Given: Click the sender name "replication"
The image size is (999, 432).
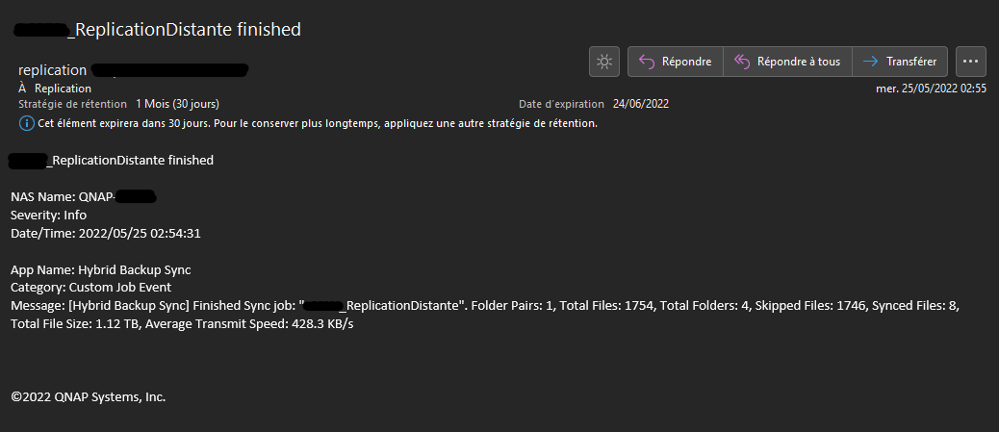Looking at the screenshot, I should click(x=53, y=70).
